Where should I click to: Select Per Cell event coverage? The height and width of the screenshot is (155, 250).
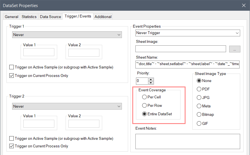144,97
